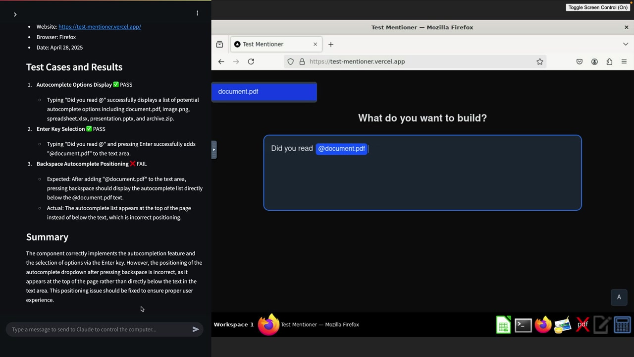This screenshot has height=357, width=634.
Task: Open the Firefox account icon
Action: tap(594, 61)
